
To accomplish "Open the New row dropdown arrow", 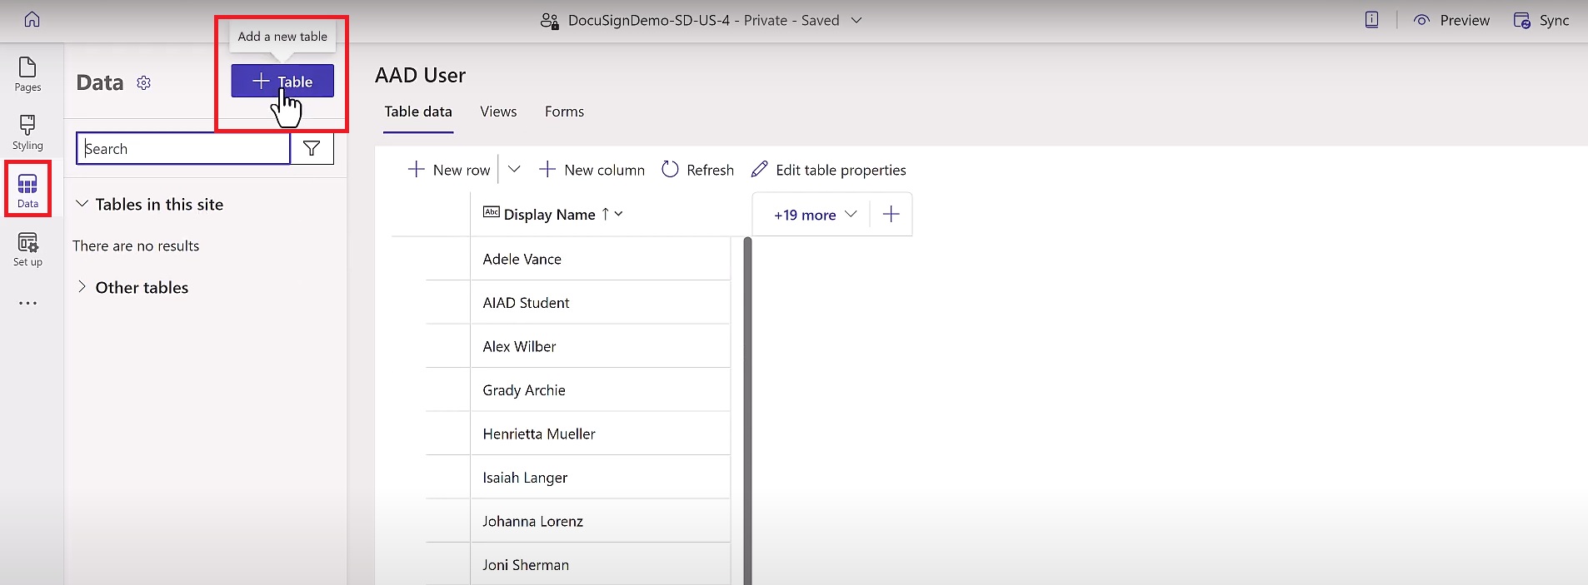I will point(514,170).
